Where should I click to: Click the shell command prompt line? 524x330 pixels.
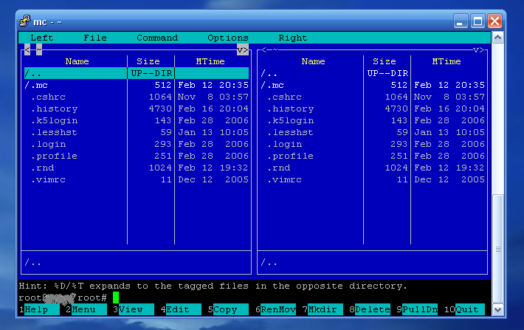[255, 298]
